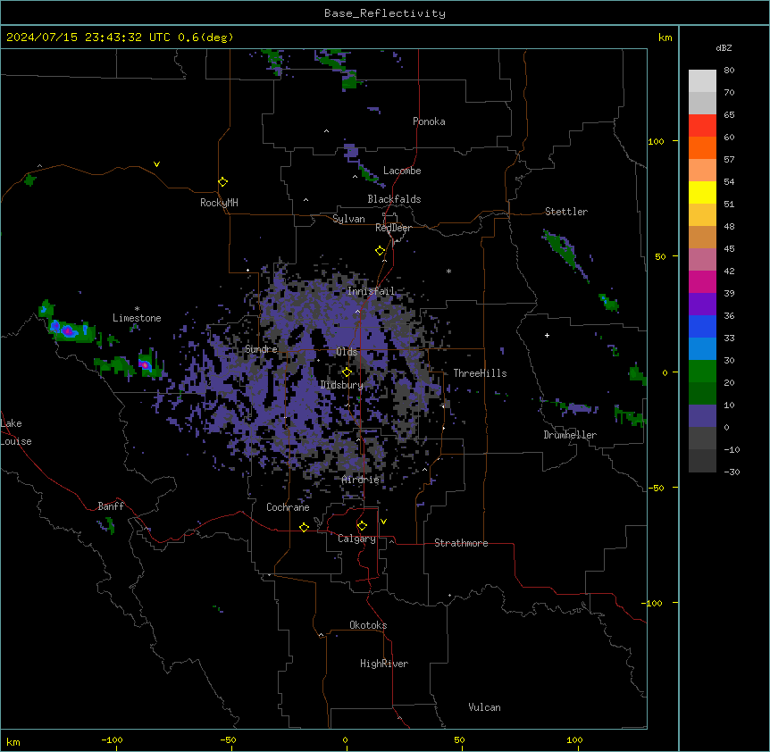Click the Olds map label
The width and height of the screenshot is (770, 752).
pyautogui.click(x=347, y=352)
